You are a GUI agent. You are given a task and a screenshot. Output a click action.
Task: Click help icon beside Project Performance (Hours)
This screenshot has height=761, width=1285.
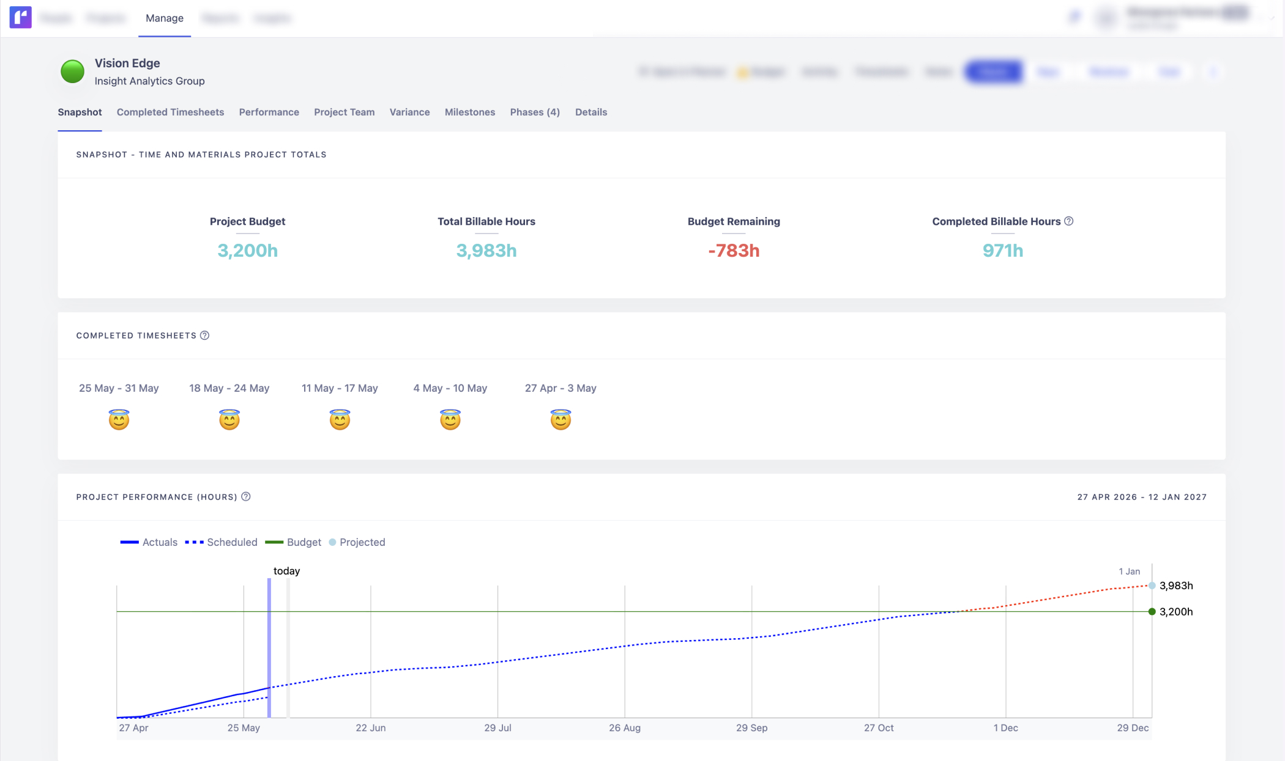245,497
